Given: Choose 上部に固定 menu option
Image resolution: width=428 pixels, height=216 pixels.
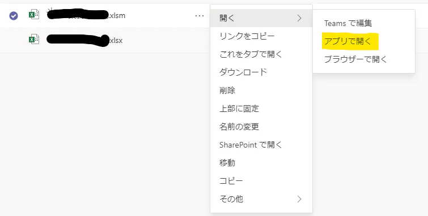Looking at the screenshot, I should pyautogui.click(x=261, y=109).
